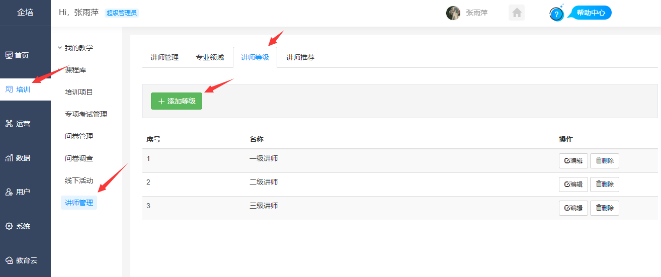
Task: Open 线下活动 in the submenu
Action: (x=79, y=180)
